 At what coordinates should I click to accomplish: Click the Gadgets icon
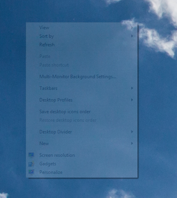31,164
